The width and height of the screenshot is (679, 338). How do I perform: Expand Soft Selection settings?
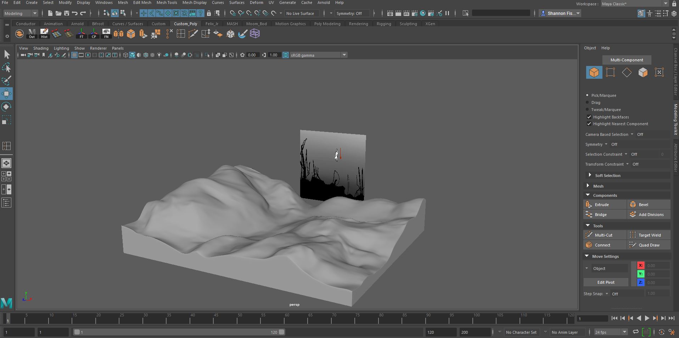[x=590, y=175]
